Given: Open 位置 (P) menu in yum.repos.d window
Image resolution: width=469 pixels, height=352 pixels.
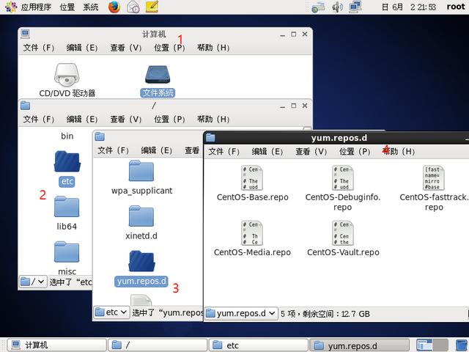Looking at the screenshot, I should click(x=355, y=152).
